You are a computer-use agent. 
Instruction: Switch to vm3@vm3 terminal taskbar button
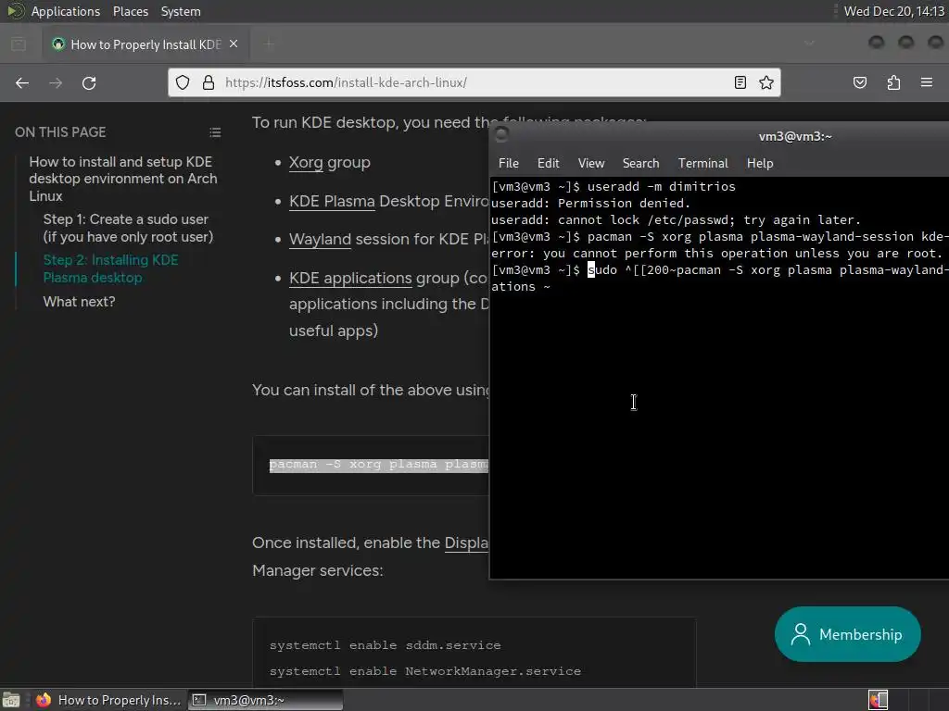click(x=266, y=700)
